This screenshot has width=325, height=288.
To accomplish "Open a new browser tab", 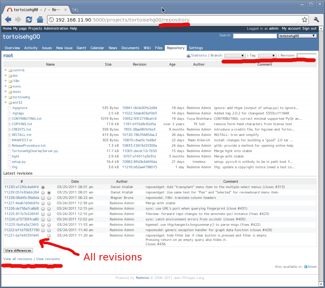I will (75, 9).
